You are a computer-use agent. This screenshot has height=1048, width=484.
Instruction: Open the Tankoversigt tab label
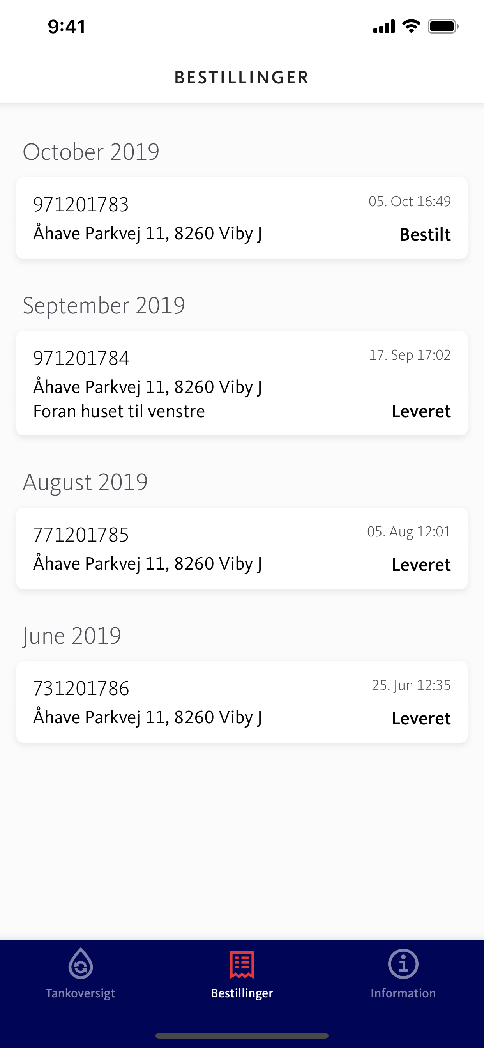point(81,993)
